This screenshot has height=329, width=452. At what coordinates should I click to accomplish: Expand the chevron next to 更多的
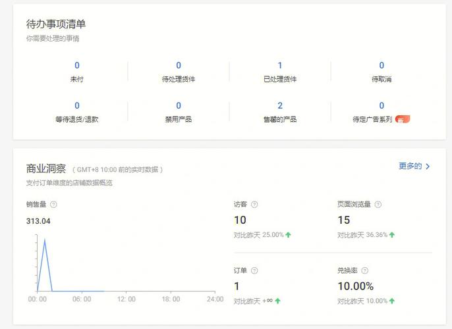click(x=428, y=166)
